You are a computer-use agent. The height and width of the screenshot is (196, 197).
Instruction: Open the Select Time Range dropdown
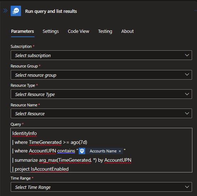[101, 187]
